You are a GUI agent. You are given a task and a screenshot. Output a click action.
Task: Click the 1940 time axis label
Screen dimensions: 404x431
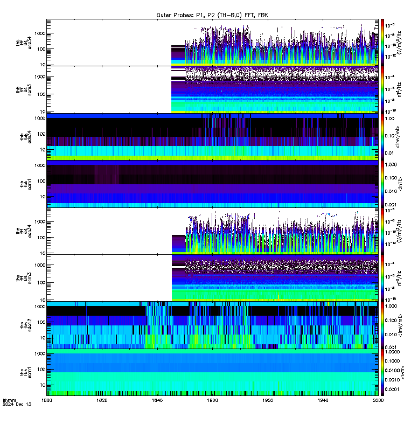click(x=323, y=400)
